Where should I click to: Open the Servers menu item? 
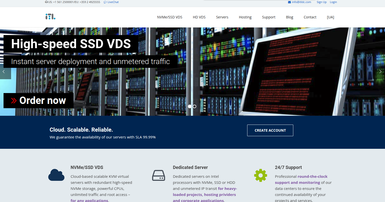(222, 17)
